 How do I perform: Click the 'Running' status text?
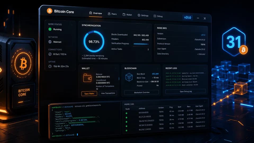click(x=57, y=29)
